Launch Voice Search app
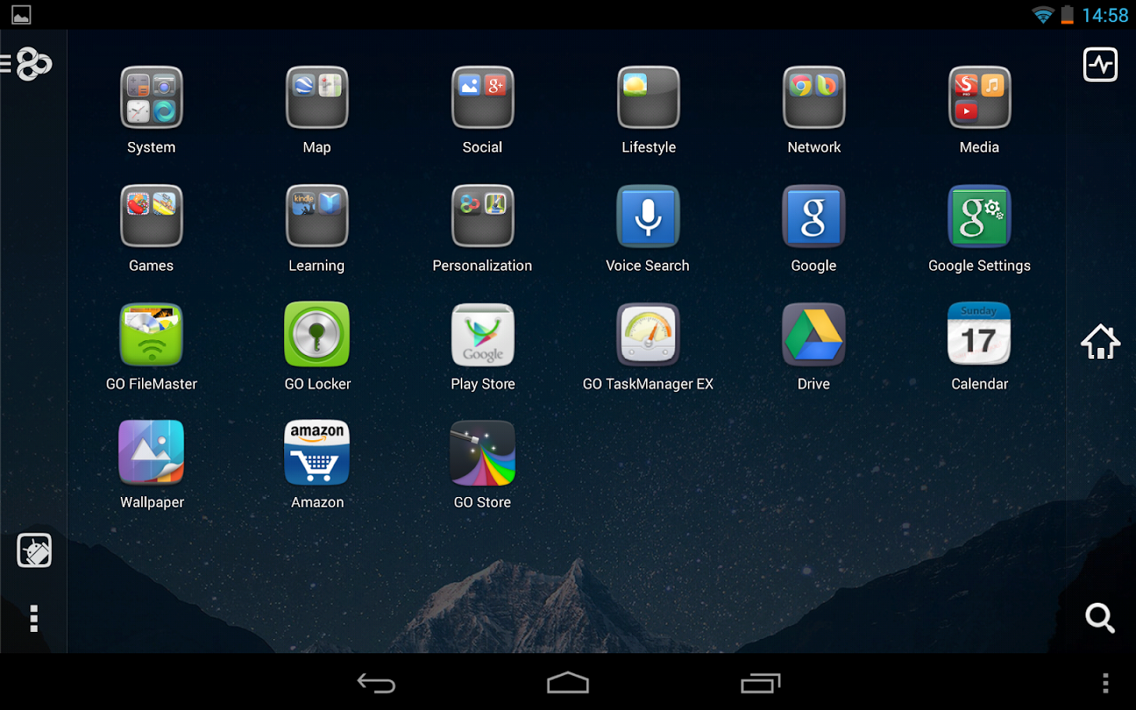The image size is (1136, 710). coord(648,216)
